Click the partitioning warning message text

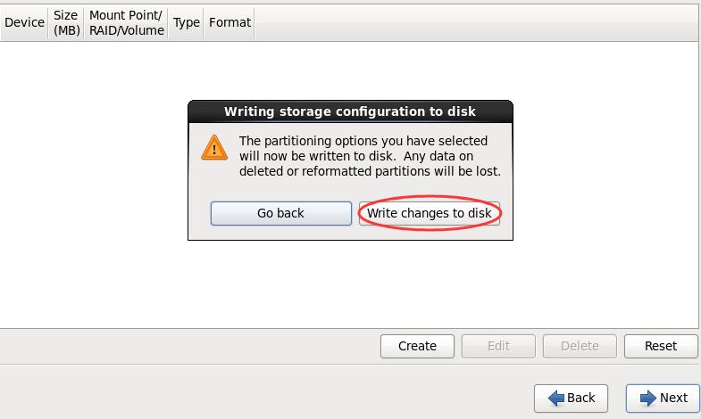tap(370, 156)
